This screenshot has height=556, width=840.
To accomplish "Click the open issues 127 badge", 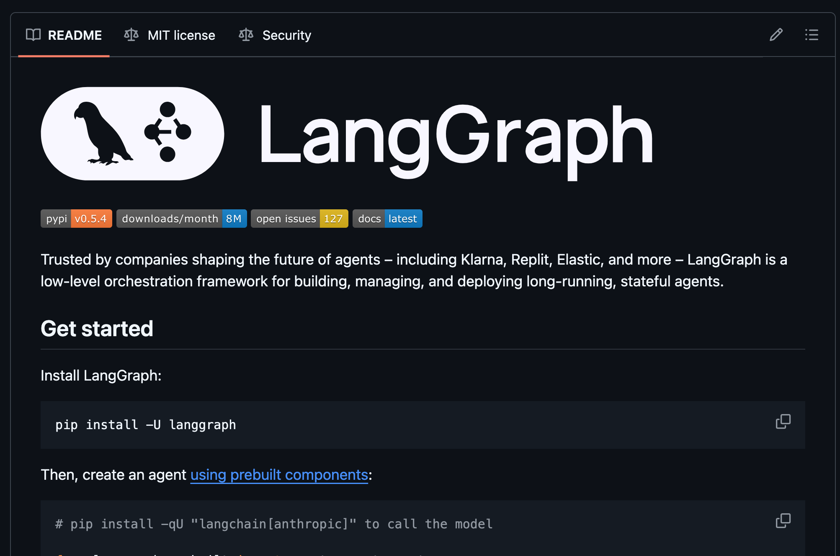I will click(299, 219).
